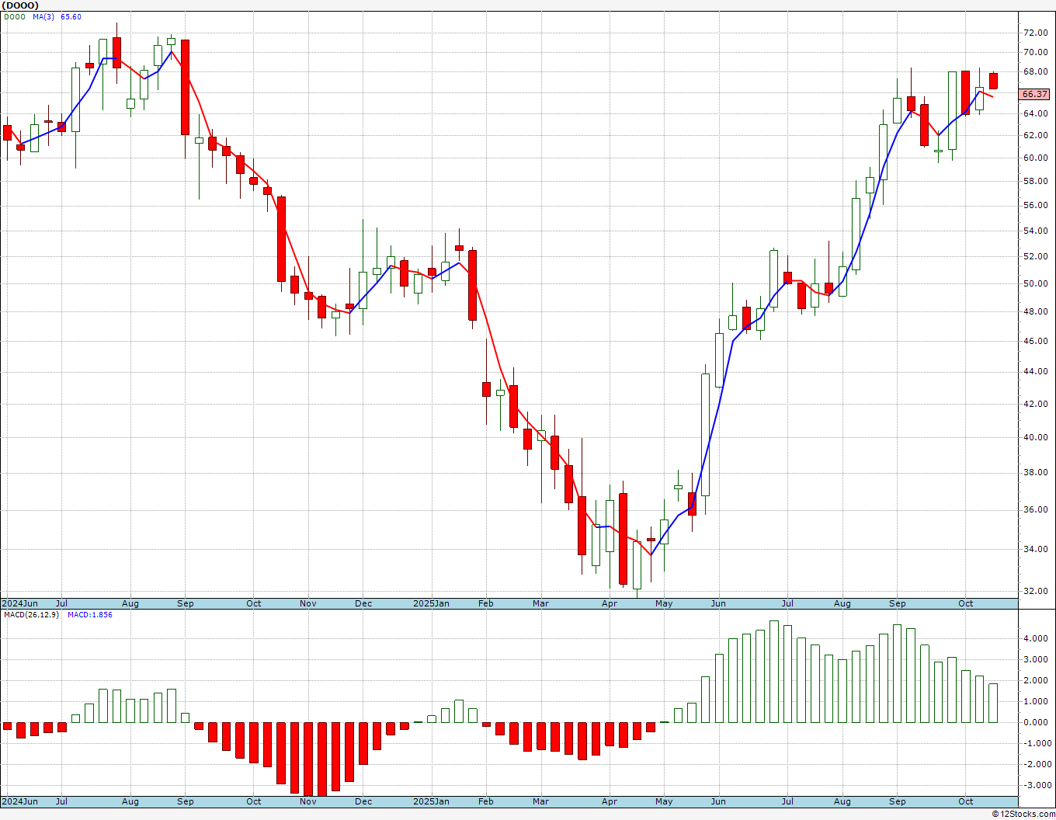Click the 66.37 current price tag
Viewport: 1056px width, 820px height.
click(x=1034, y=94)
